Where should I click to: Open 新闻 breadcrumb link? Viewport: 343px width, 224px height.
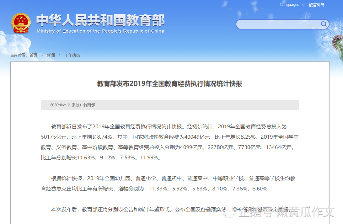pyautogui.click(x=51, y=55)
